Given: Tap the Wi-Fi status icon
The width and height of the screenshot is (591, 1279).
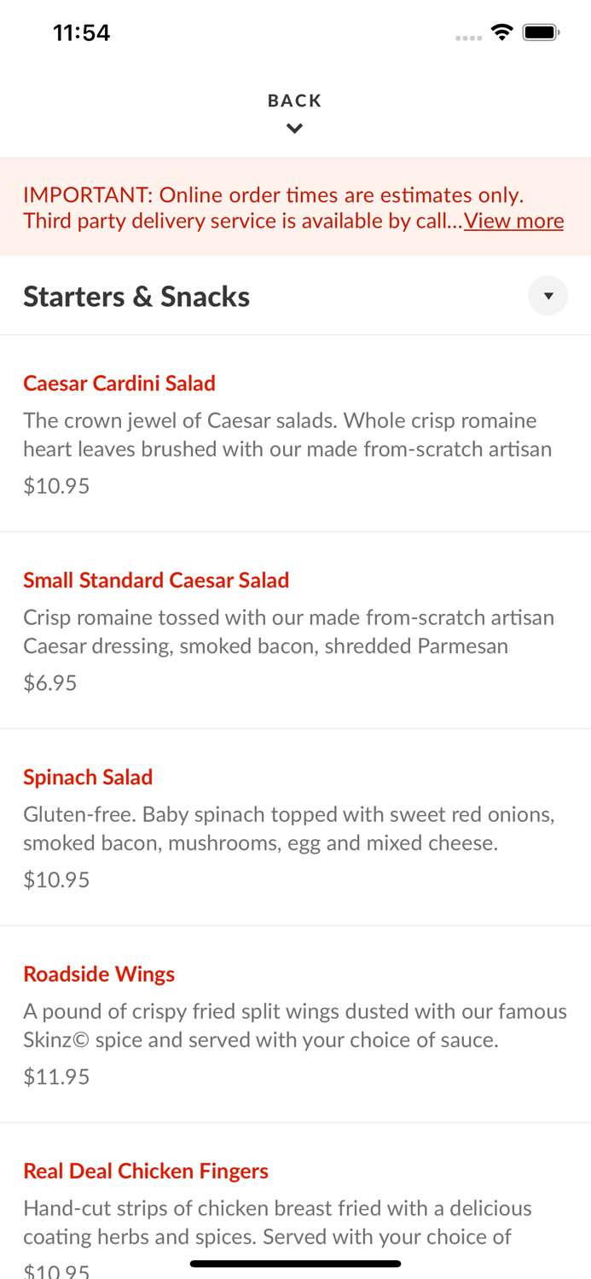Looking at the screenshot, I should tap(501, 32).
